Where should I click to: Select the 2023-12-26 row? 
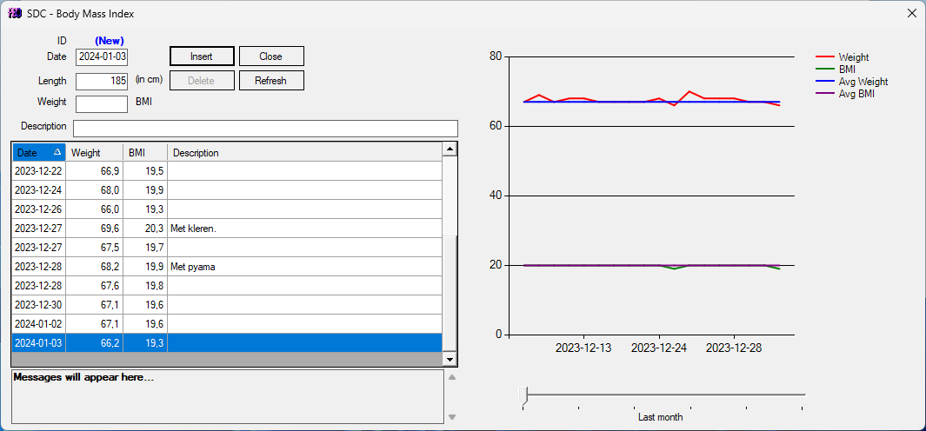coord(227,209)
